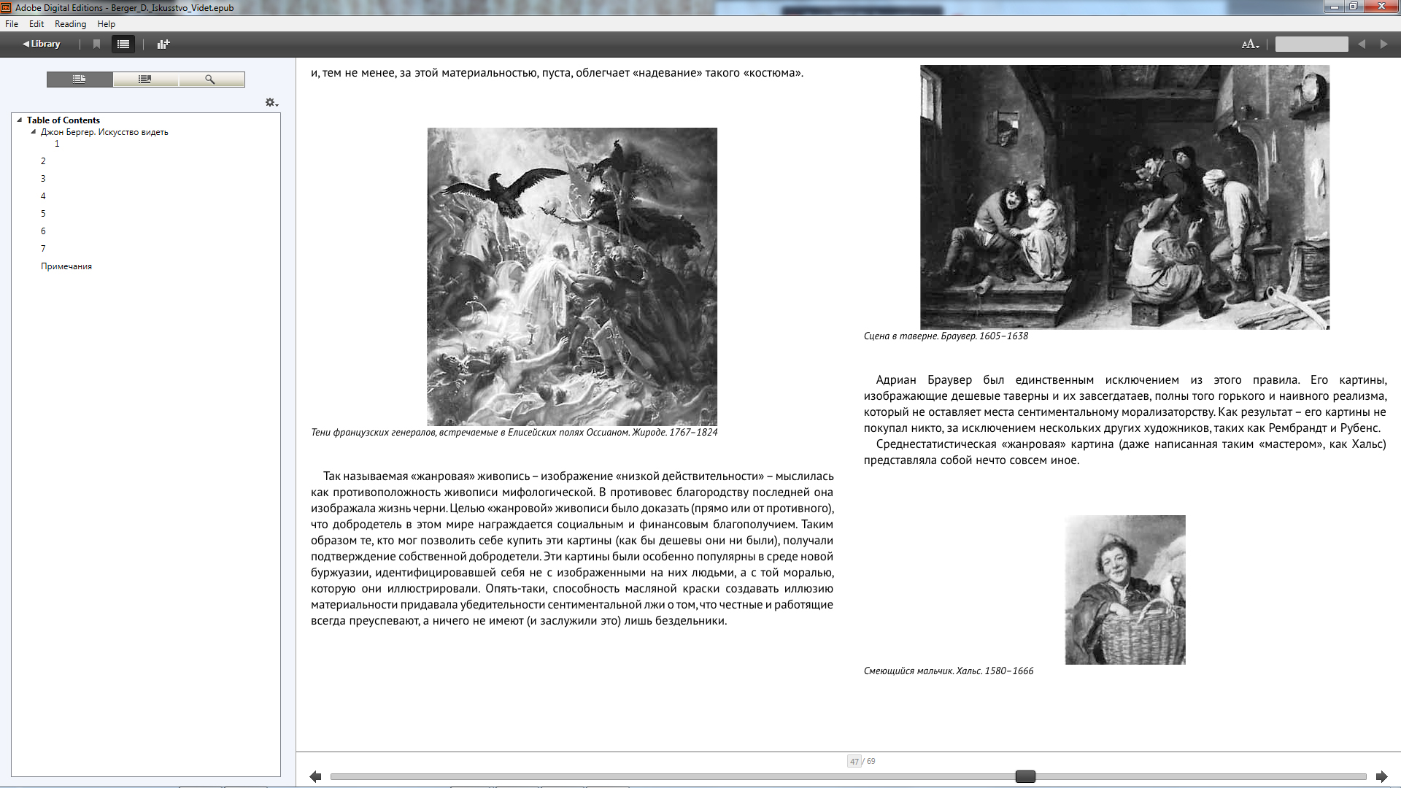
Task: Open the add-to-bookshelf chart icon
Action: [163, 44]
